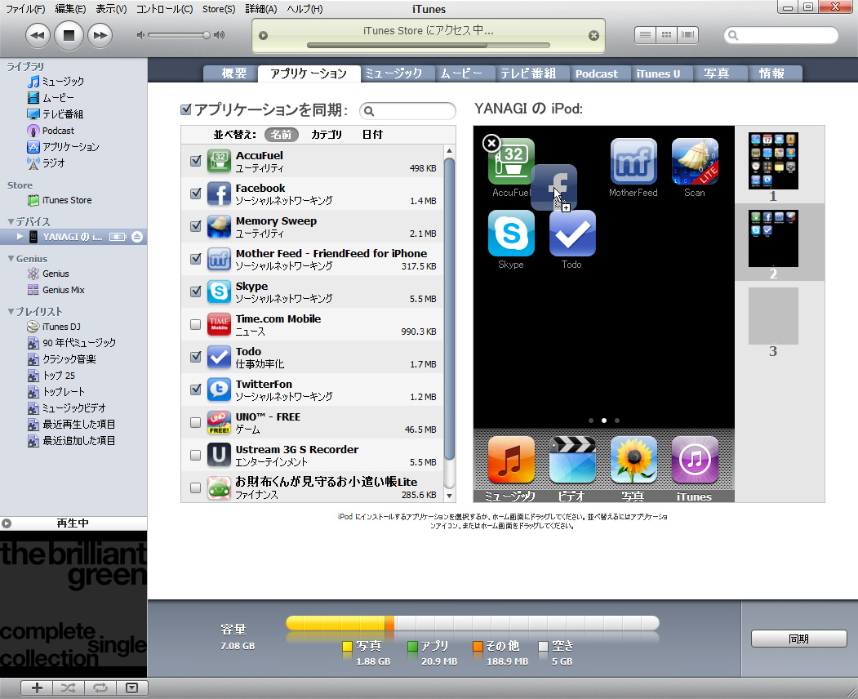Viewport: 858px width, 699px height.
Task: Click the アプリ green capacity swatch
Action: click(412, 647)
